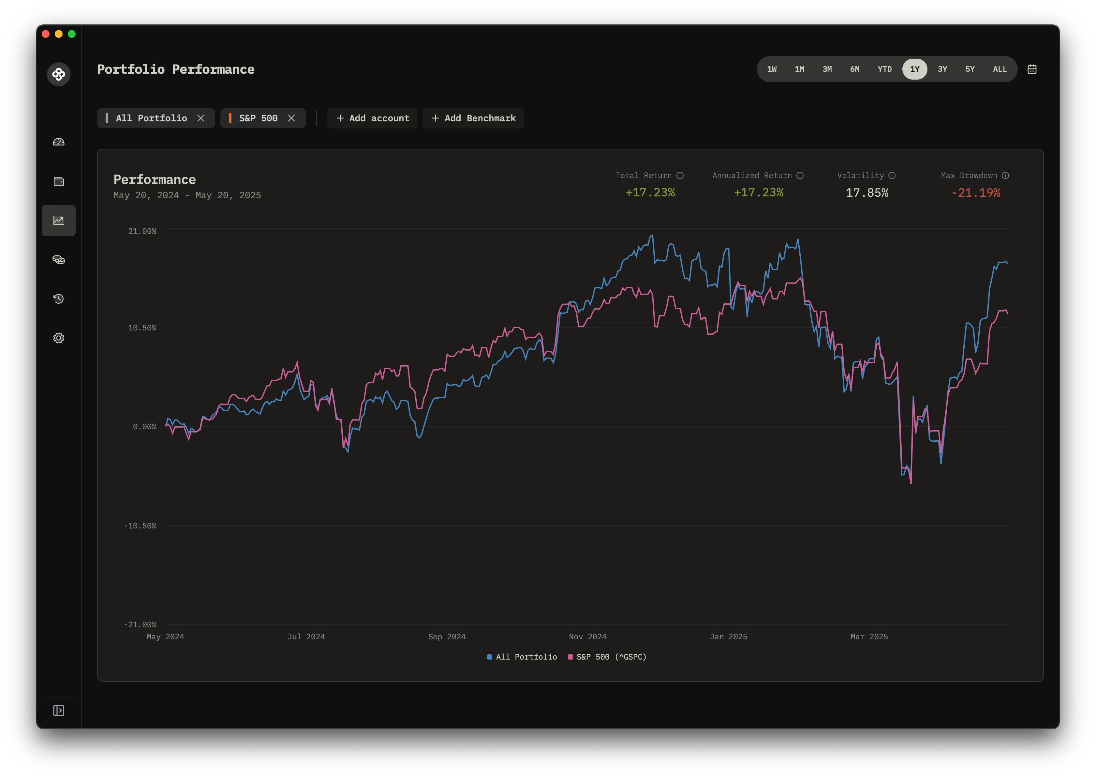The image size is (1096, 777).
Task: Click the orange S&P 500 chip color bar
Action: pos(230,118)
